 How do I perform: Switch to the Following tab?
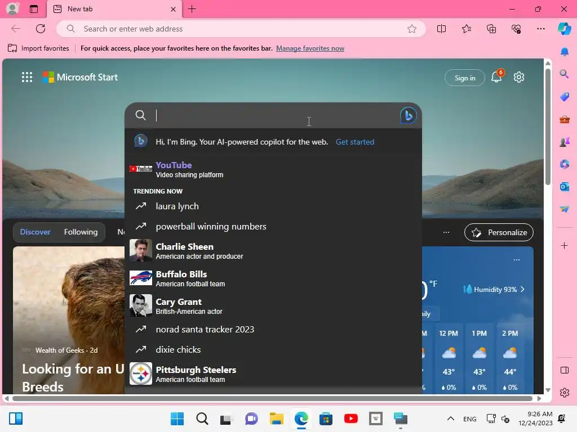81,232
